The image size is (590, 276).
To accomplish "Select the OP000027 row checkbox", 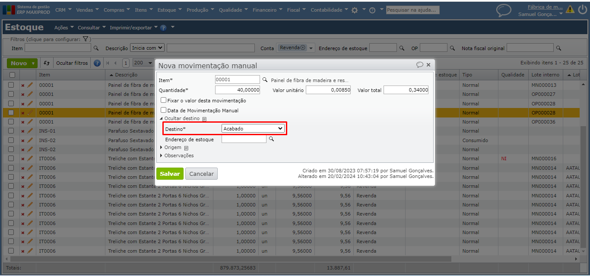I will pyautogui.click(x=11, y=94).
